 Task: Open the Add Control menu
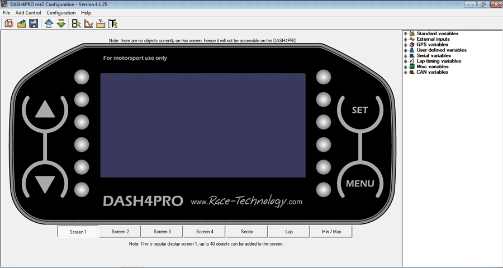point(29,13)
